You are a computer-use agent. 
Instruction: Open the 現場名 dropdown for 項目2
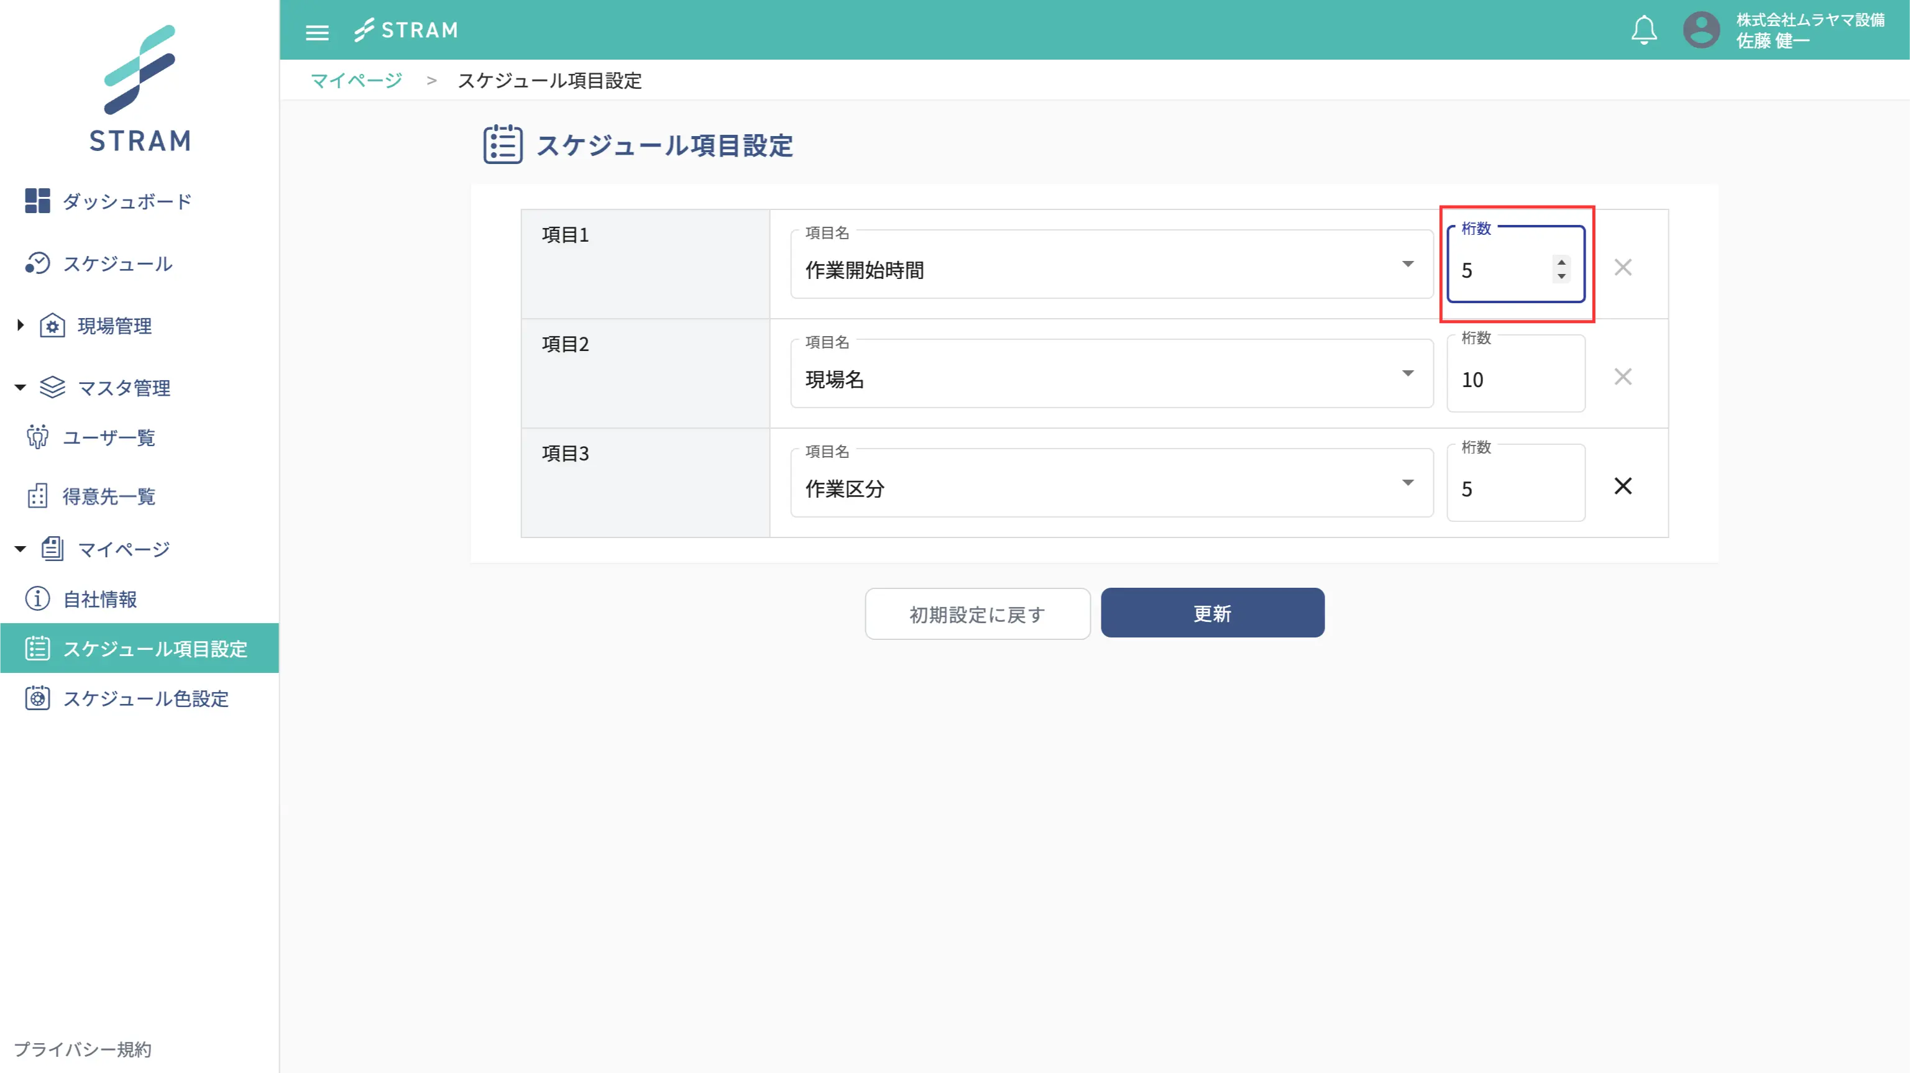pyautogui.click(x=1407, y=373)
